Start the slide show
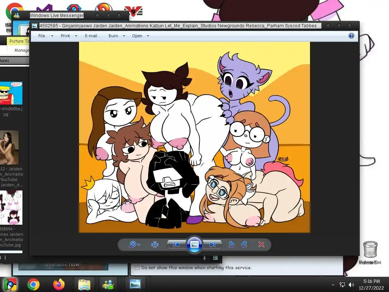389x292 pixels. click(x=194, y=244)
